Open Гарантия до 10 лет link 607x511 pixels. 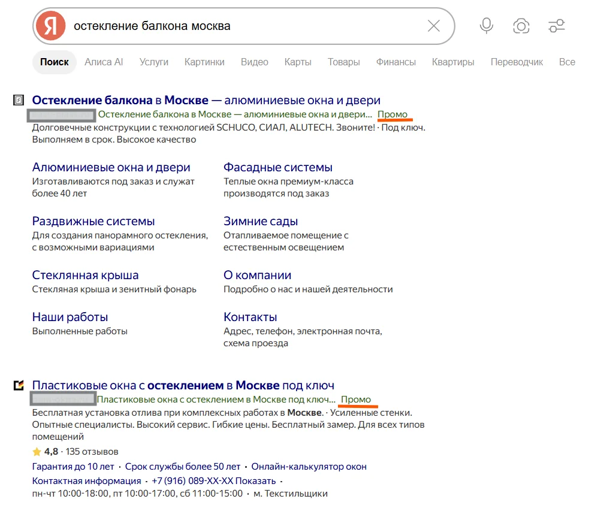[x=73, y=467]
